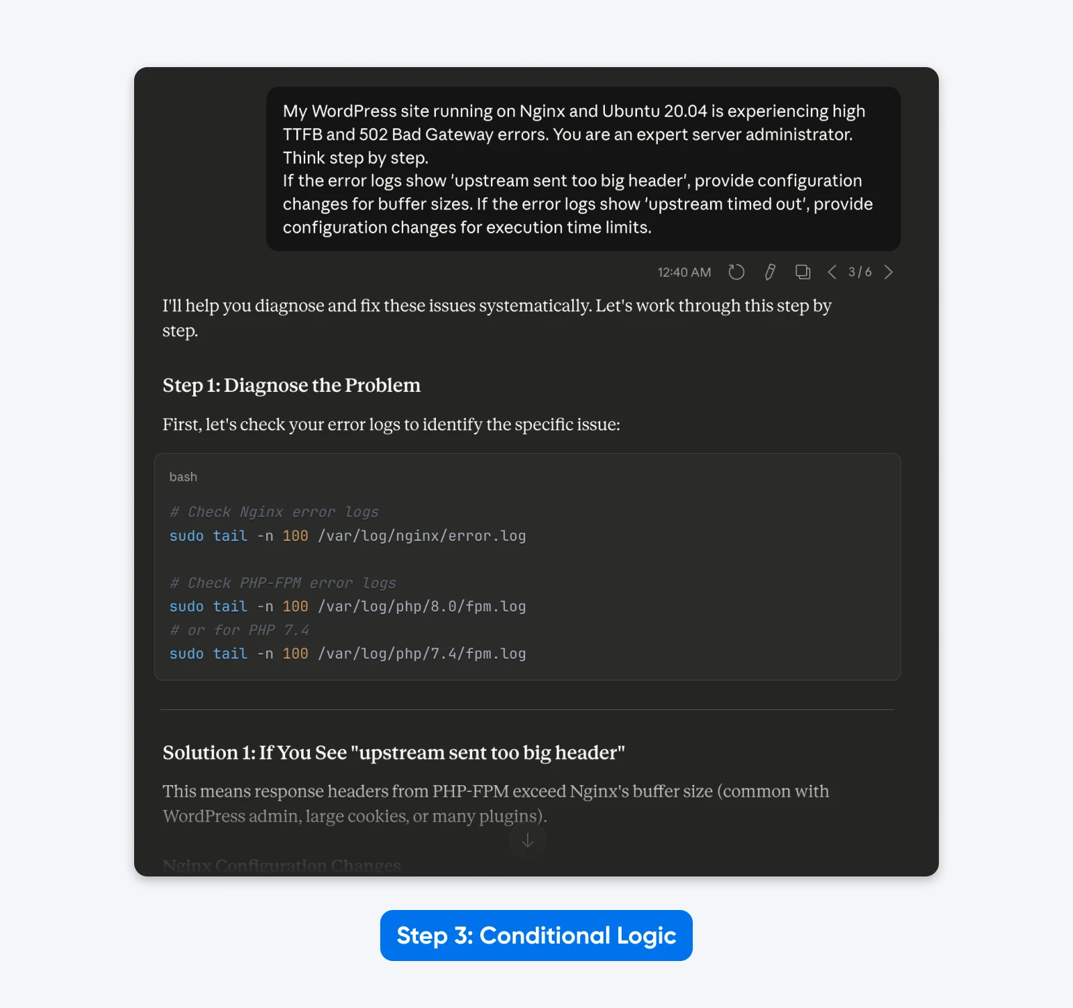Select the PHP 7.4 fpm log command
The image size is (1073, 1008).
click(347, 653)
